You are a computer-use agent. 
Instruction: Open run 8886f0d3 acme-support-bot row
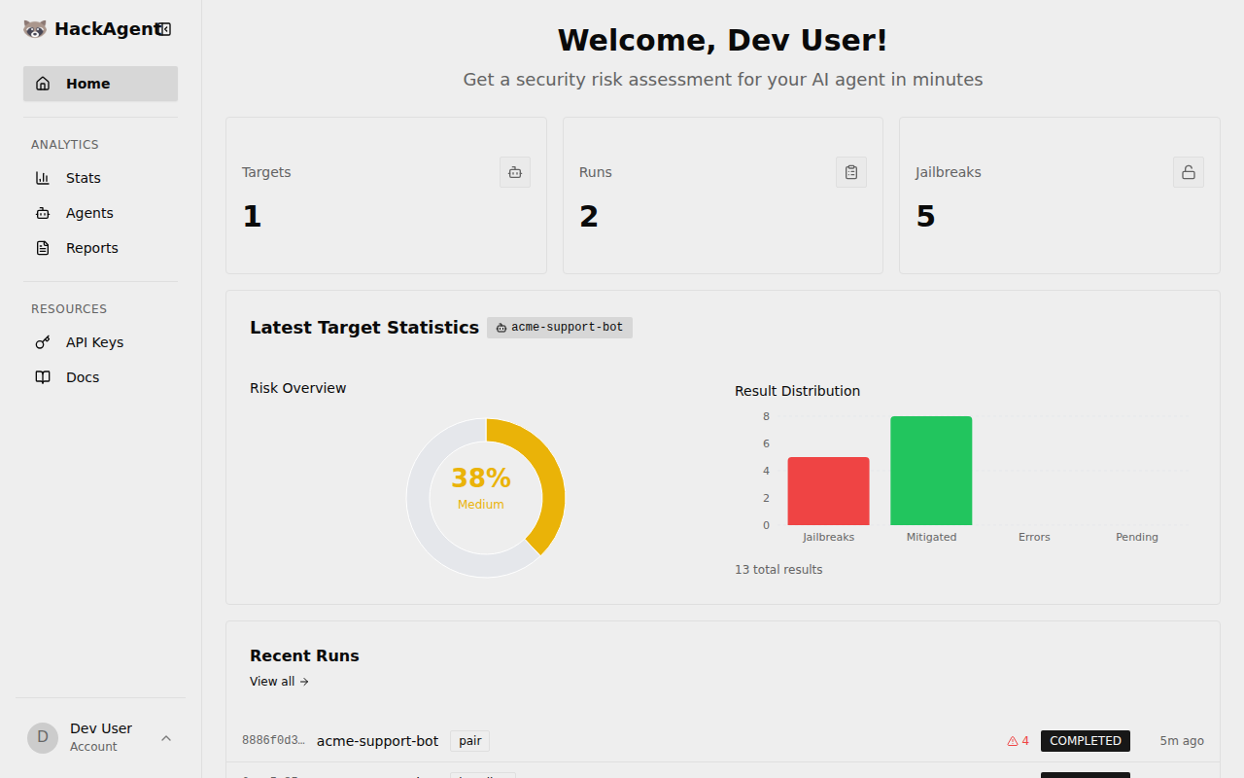pyautogui.click(x=723, y=741)
